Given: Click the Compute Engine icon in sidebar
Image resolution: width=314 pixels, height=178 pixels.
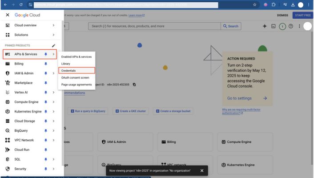Looking at the screenshot, I should coord(8,102).
